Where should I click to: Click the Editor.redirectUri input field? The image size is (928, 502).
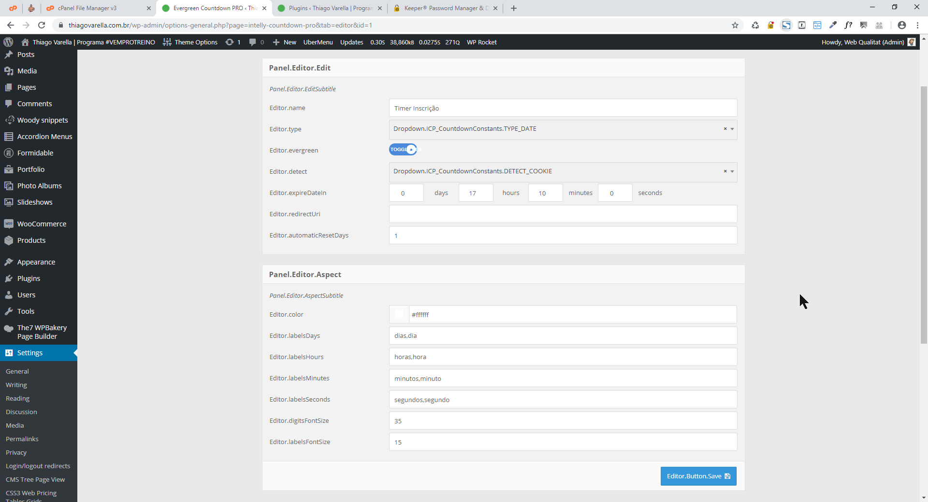tap(563, 214)
